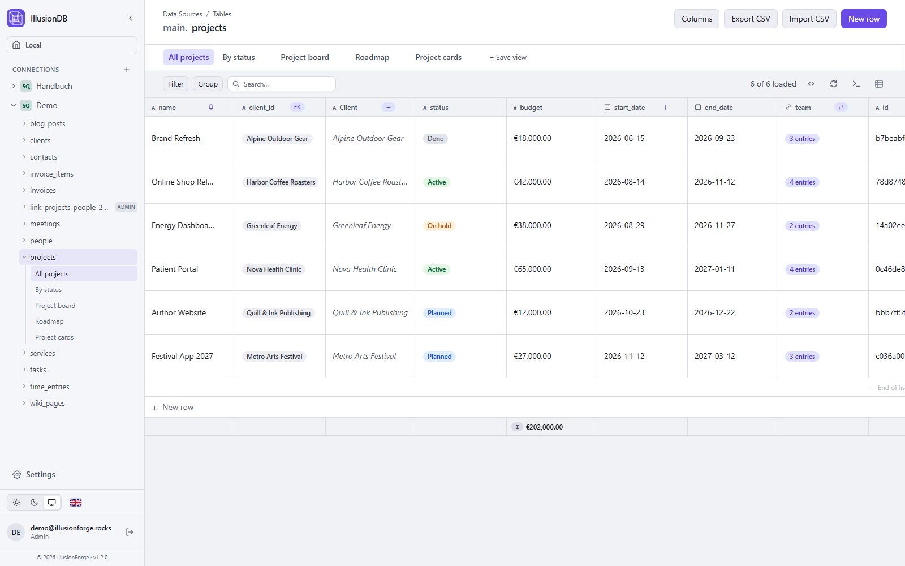Click the relation badge on team column
905x566 pixels.
coord(841,107)
